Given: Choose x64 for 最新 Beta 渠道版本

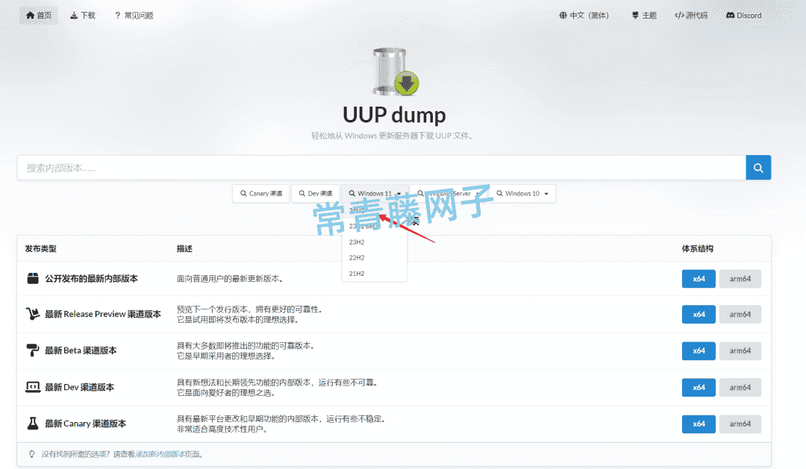Looking at the screenshot, I should 699,351.
